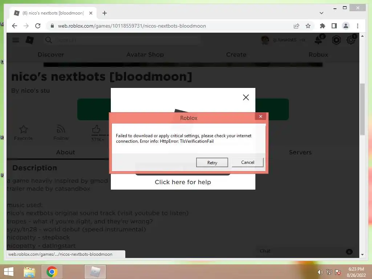Click the Robux hexagon icon in header
372x279 pixels.
[336, 40]
